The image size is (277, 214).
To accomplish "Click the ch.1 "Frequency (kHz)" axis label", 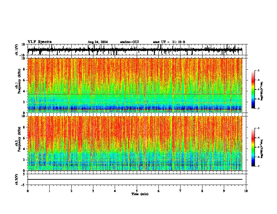I will coord(19,81).
